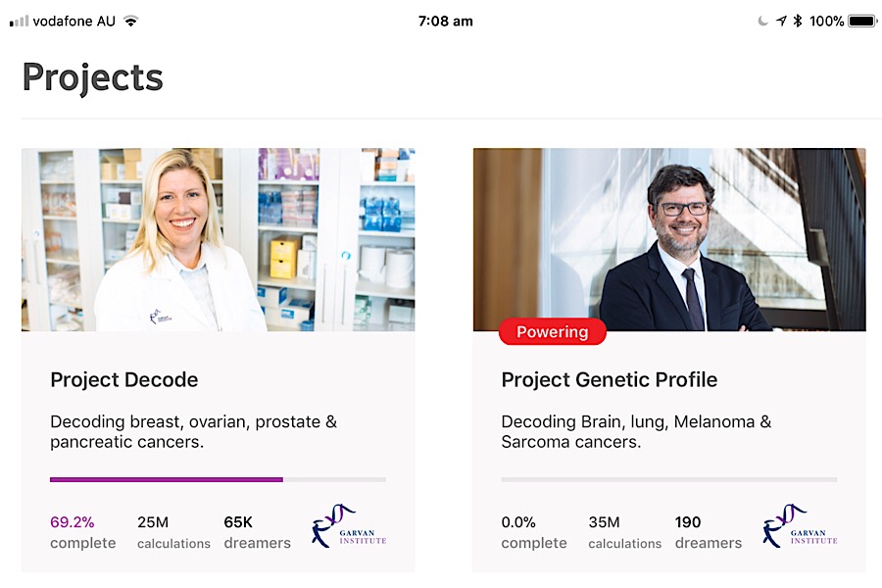Image resolution: width=882 pixels, height=588 pixels.
Task: Tap the Do Not Disturb moon icon
Action: [763, 21]
